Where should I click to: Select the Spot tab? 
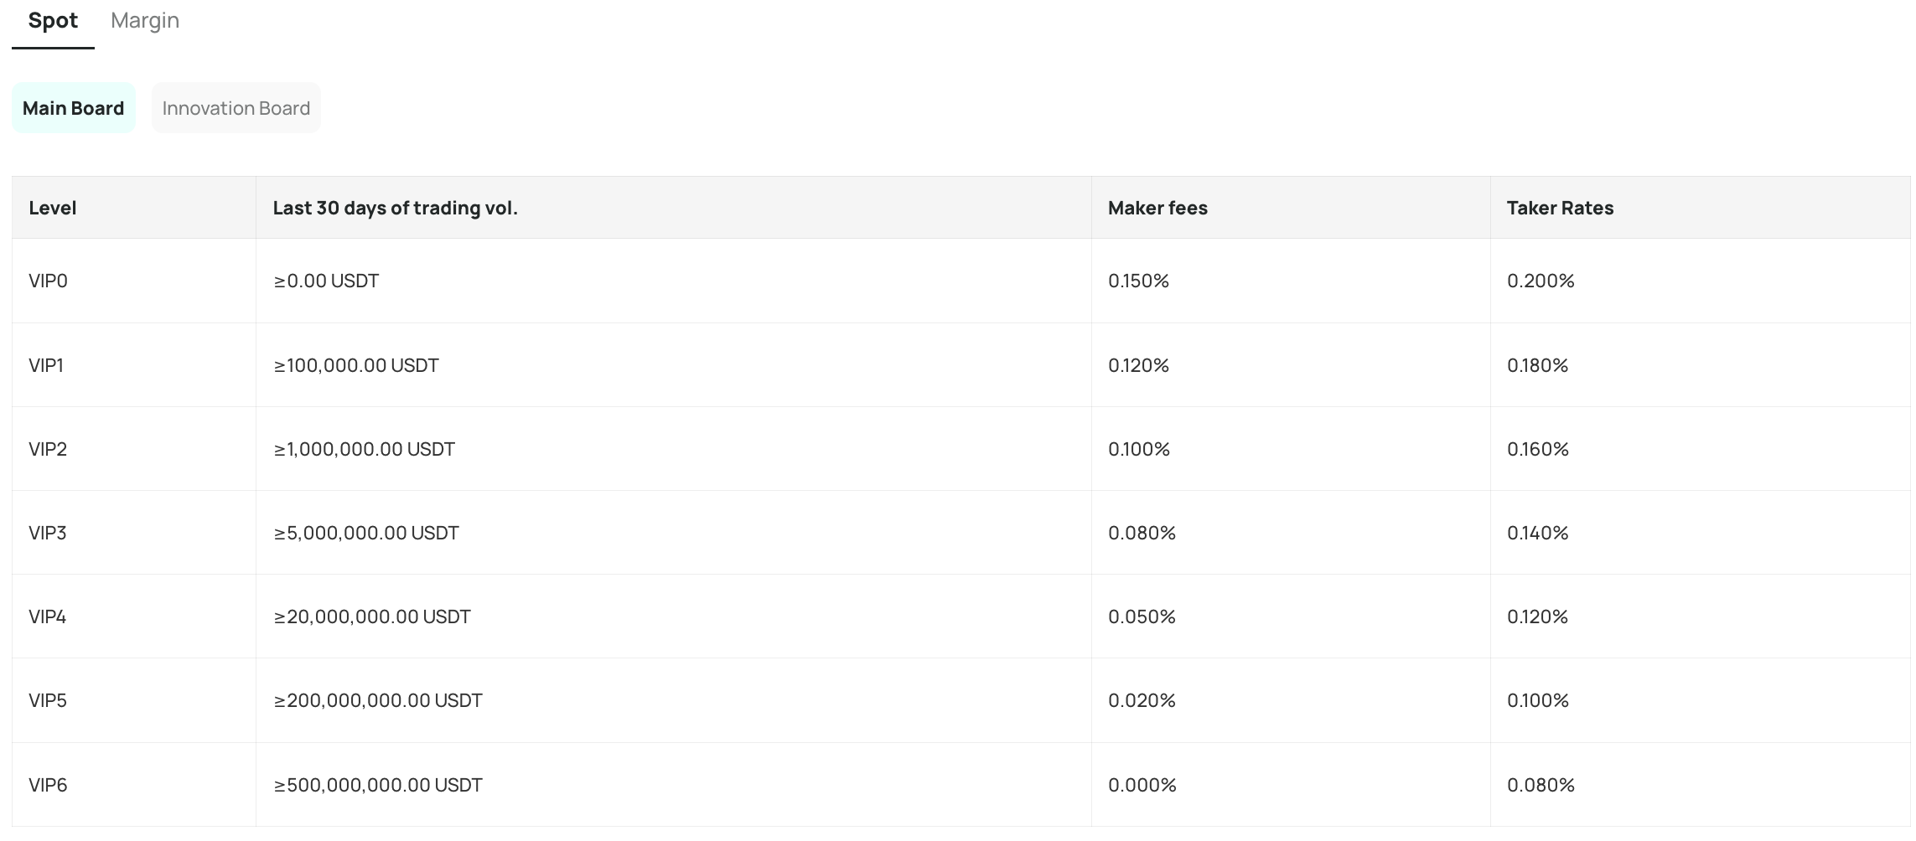tap(53, 21)
